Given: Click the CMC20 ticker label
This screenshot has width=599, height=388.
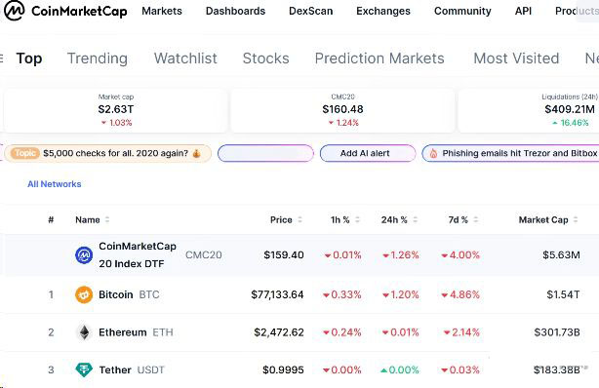Looking at the screenshot, I should coord(204,255).
